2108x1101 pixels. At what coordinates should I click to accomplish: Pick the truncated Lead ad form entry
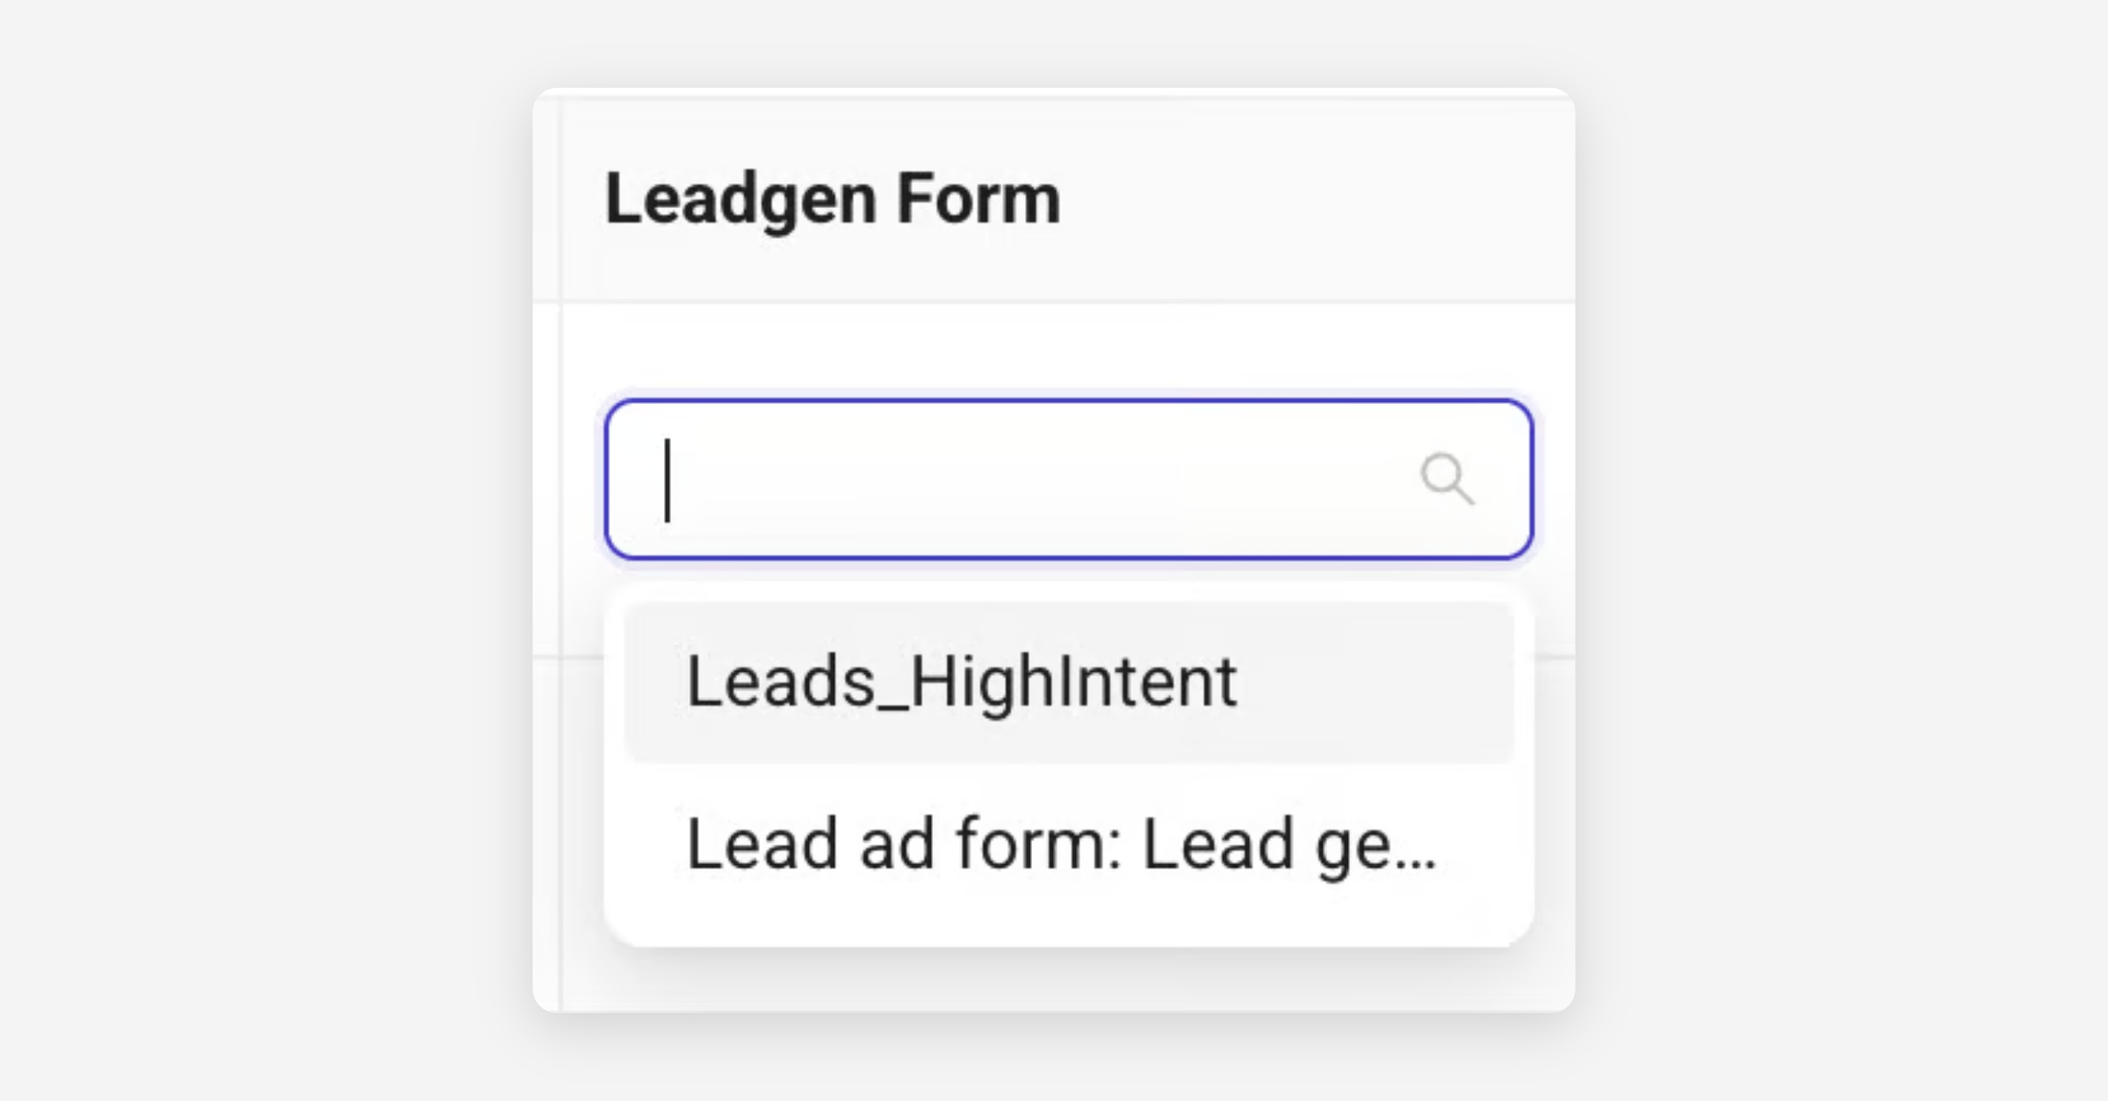click(1060, 844)
